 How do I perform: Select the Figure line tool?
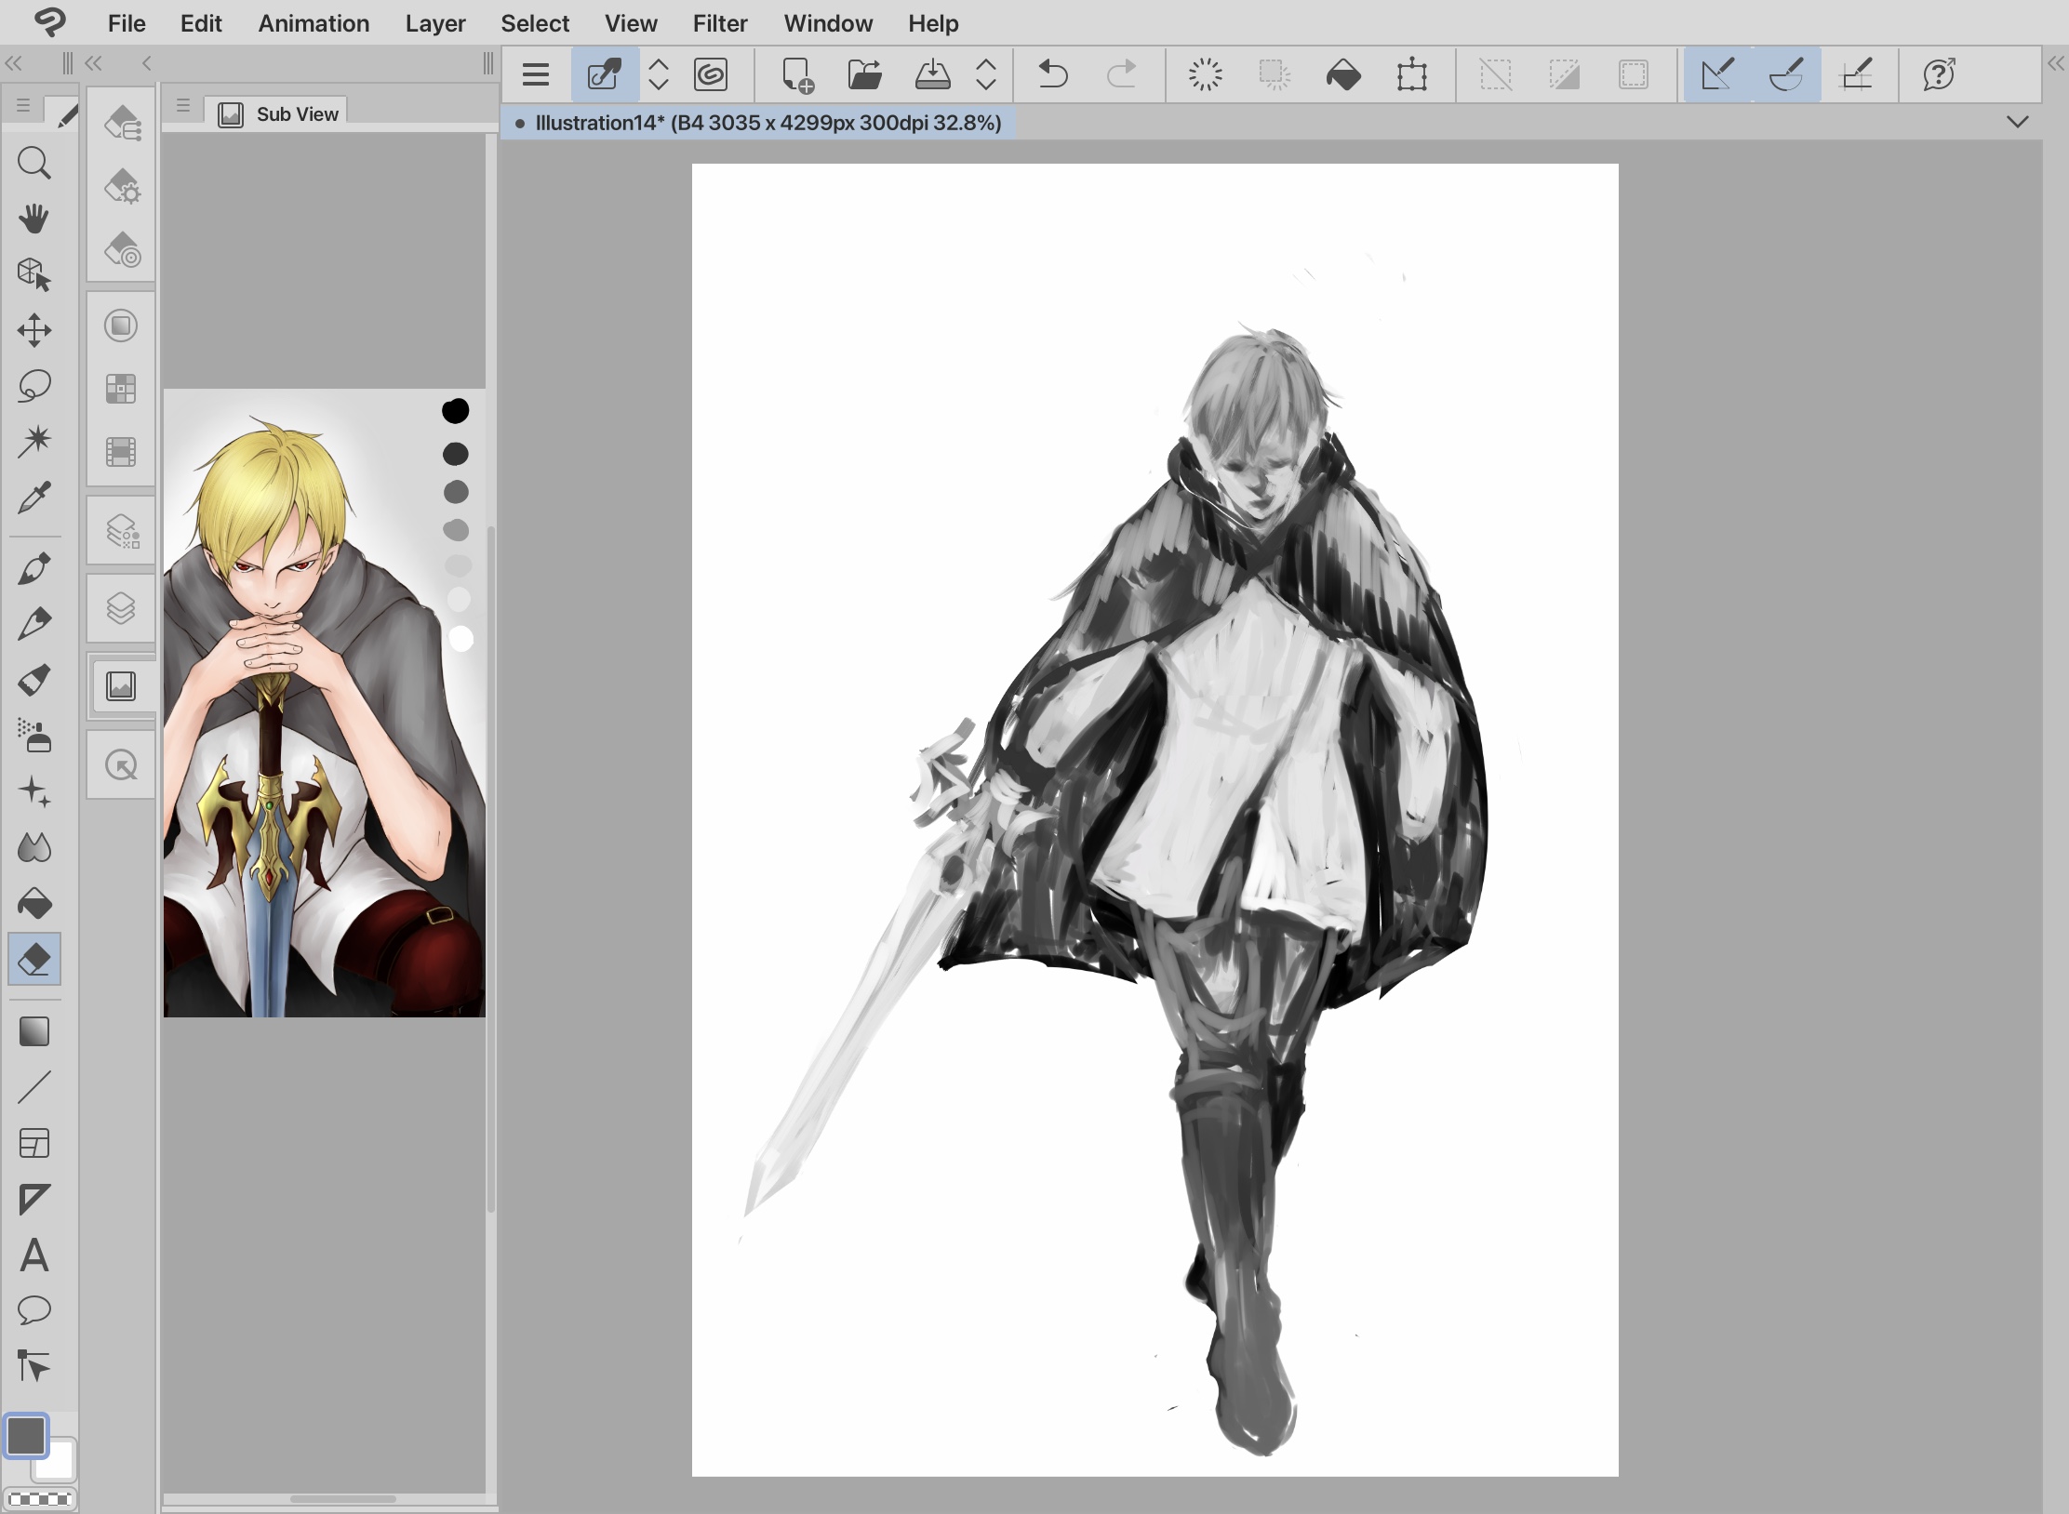click(x=34, y=1087)
